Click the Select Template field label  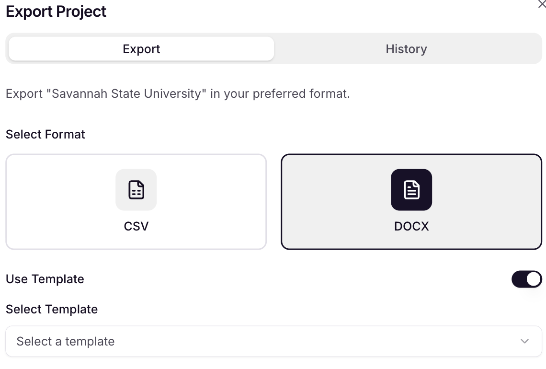click(x=52, y=310)
